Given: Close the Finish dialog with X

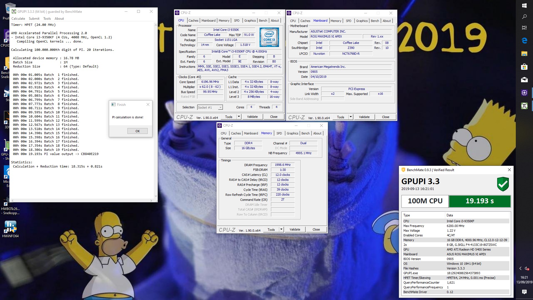Looking at the screenshot, I should (148, 104).
